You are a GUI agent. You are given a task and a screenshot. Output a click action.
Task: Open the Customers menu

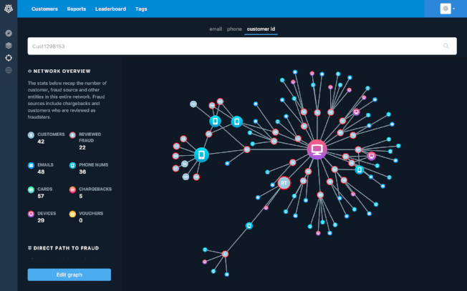tap(45, 9)
